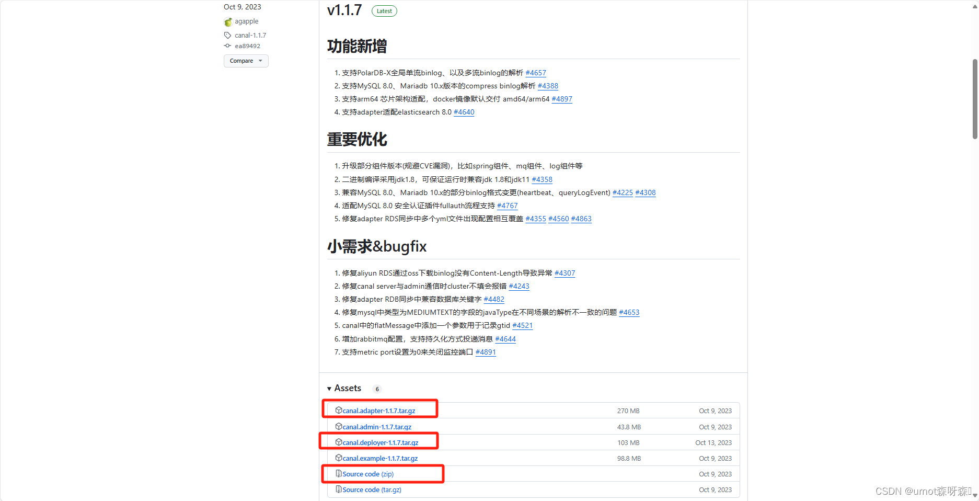Open issue #4243 link
This screenshot has height=501, width=979.
pyautogui.click(x=519, y=286)
